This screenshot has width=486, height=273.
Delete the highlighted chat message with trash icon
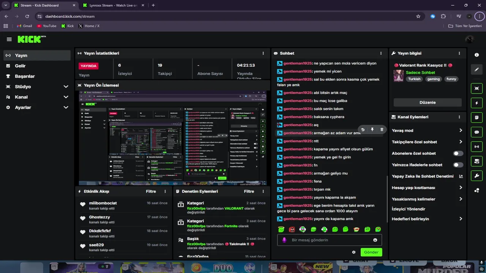[382, 130]
